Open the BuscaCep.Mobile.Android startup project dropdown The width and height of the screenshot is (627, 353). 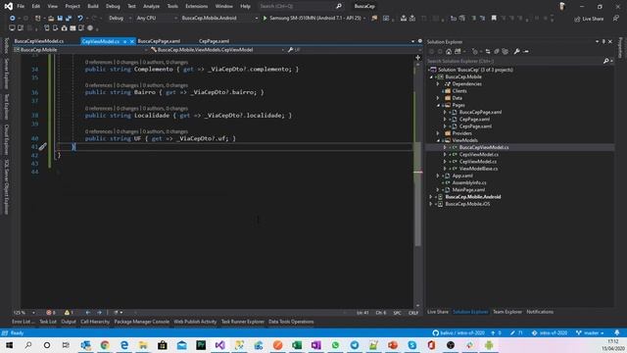click(219, 18)
